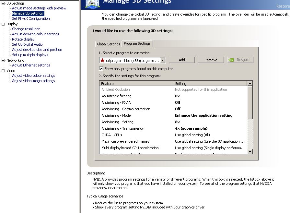Select Maximum pre-rendered frames row

point(173,141)
